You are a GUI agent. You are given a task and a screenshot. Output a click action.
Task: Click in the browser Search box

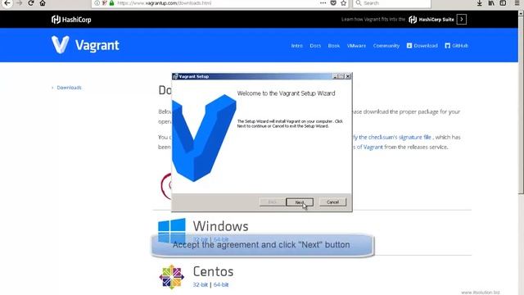(391, 3)
